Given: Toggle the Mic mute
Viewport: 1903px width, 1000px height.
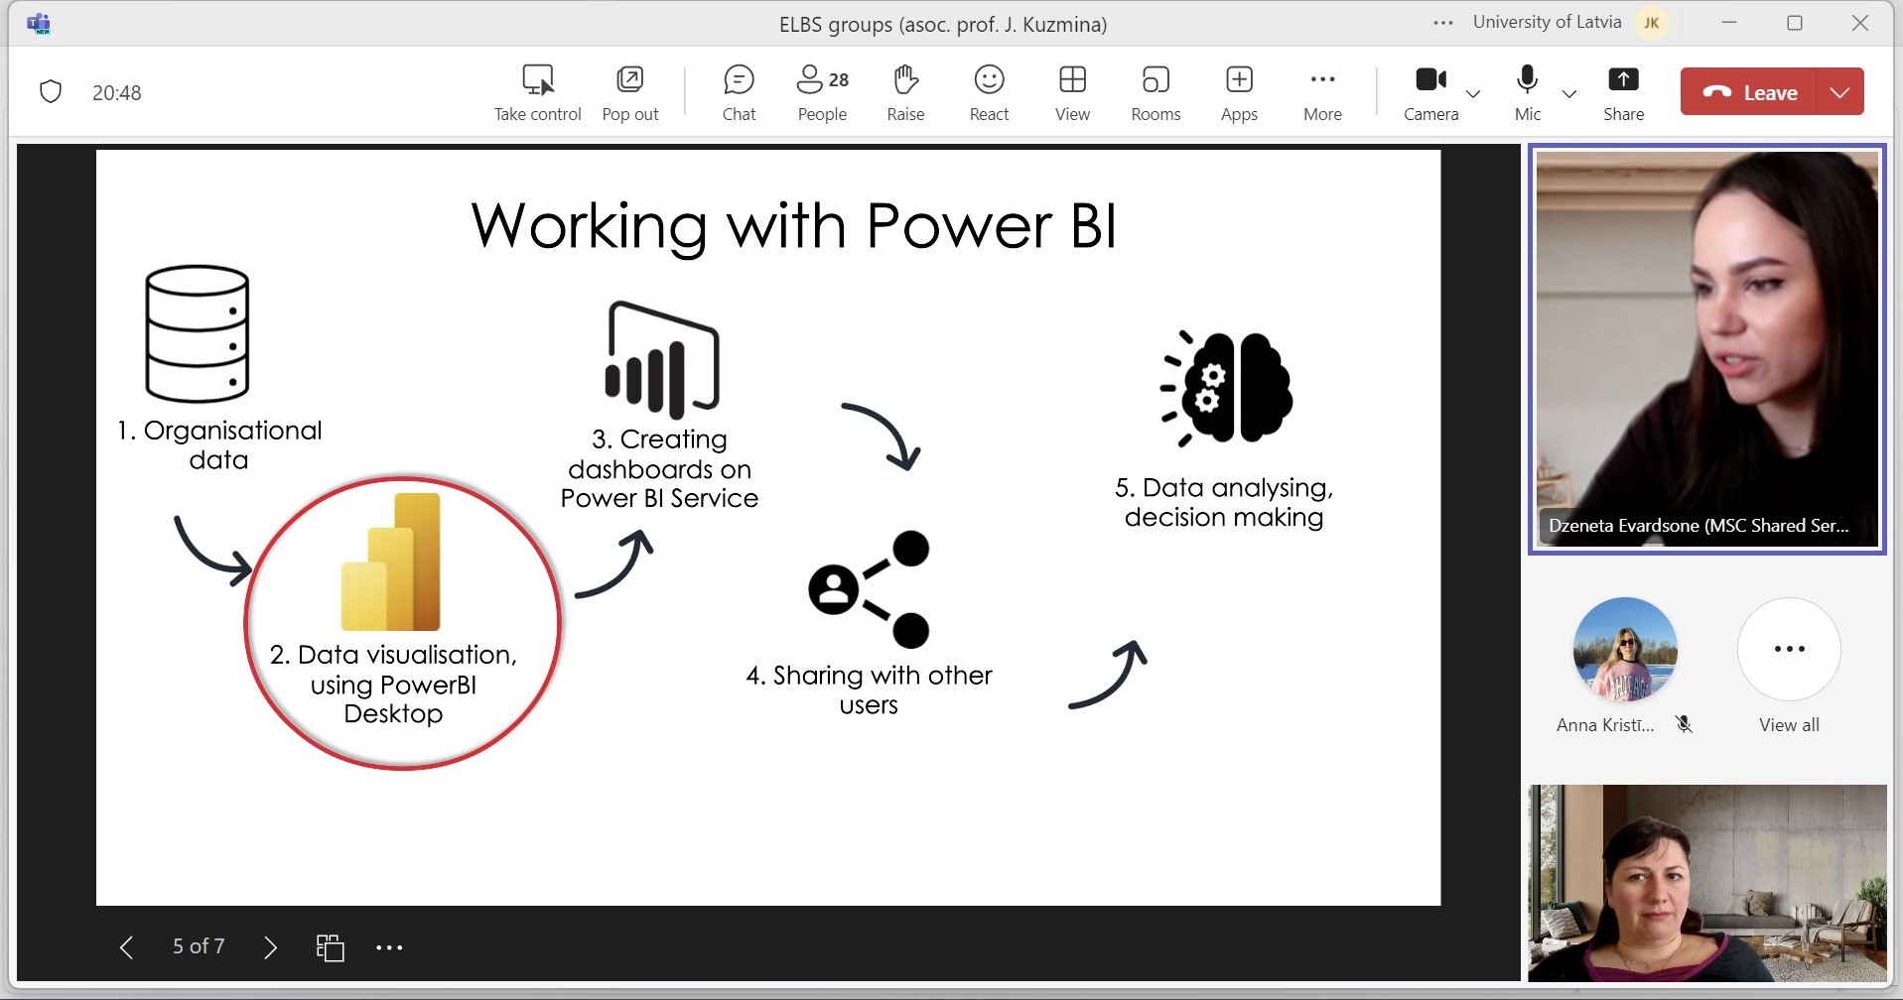Looking at the screenshot, I should tap(1528, 93).
